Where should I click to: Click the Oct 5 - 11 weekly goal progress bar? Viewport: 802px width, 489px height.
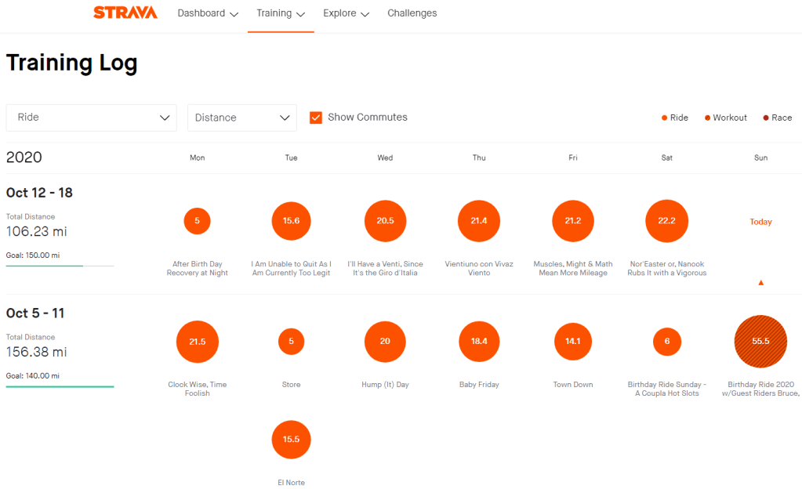[60, 386]
